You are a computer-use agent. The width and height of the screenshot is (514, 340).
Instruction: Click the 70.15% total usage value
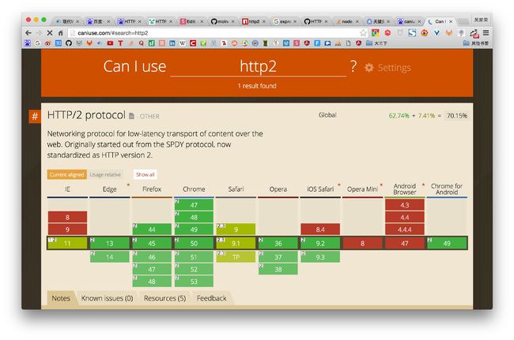coord(457,116)
